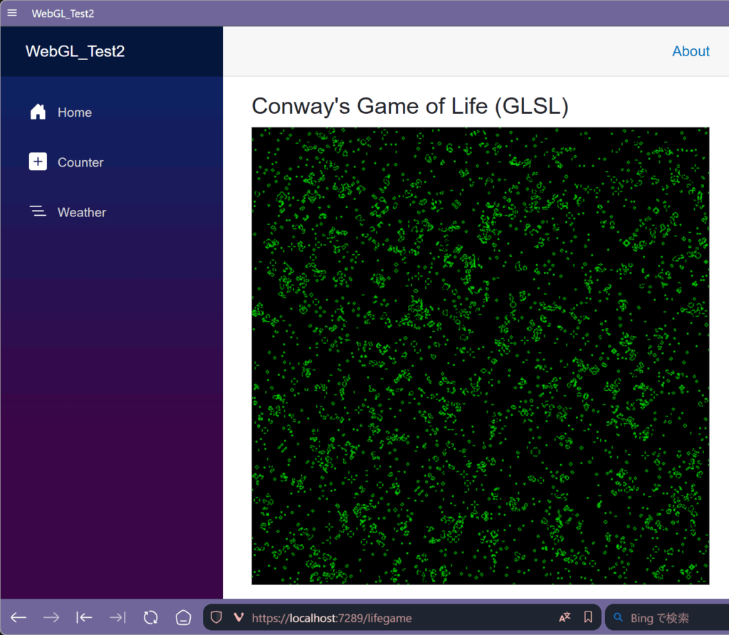Go forward with the forward arrow
The width and height of the screenshot is (729, 635).
[51, 617]
